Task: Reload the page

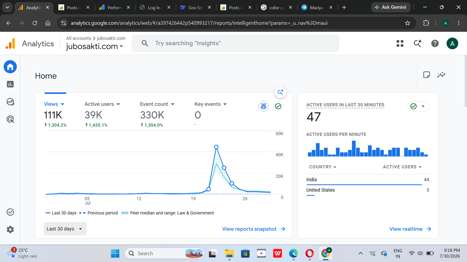Action: tap(35, 23)
